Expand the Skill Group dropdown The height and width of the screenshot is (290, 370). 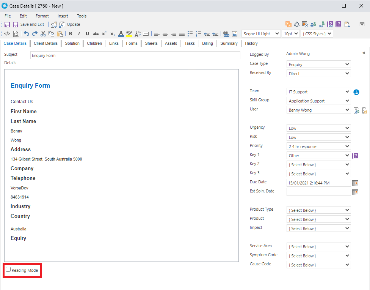point(318,101)
